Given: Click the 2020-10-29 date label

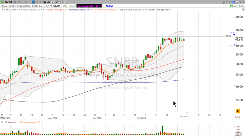Looking at the screenshot, I should [184, 116].
